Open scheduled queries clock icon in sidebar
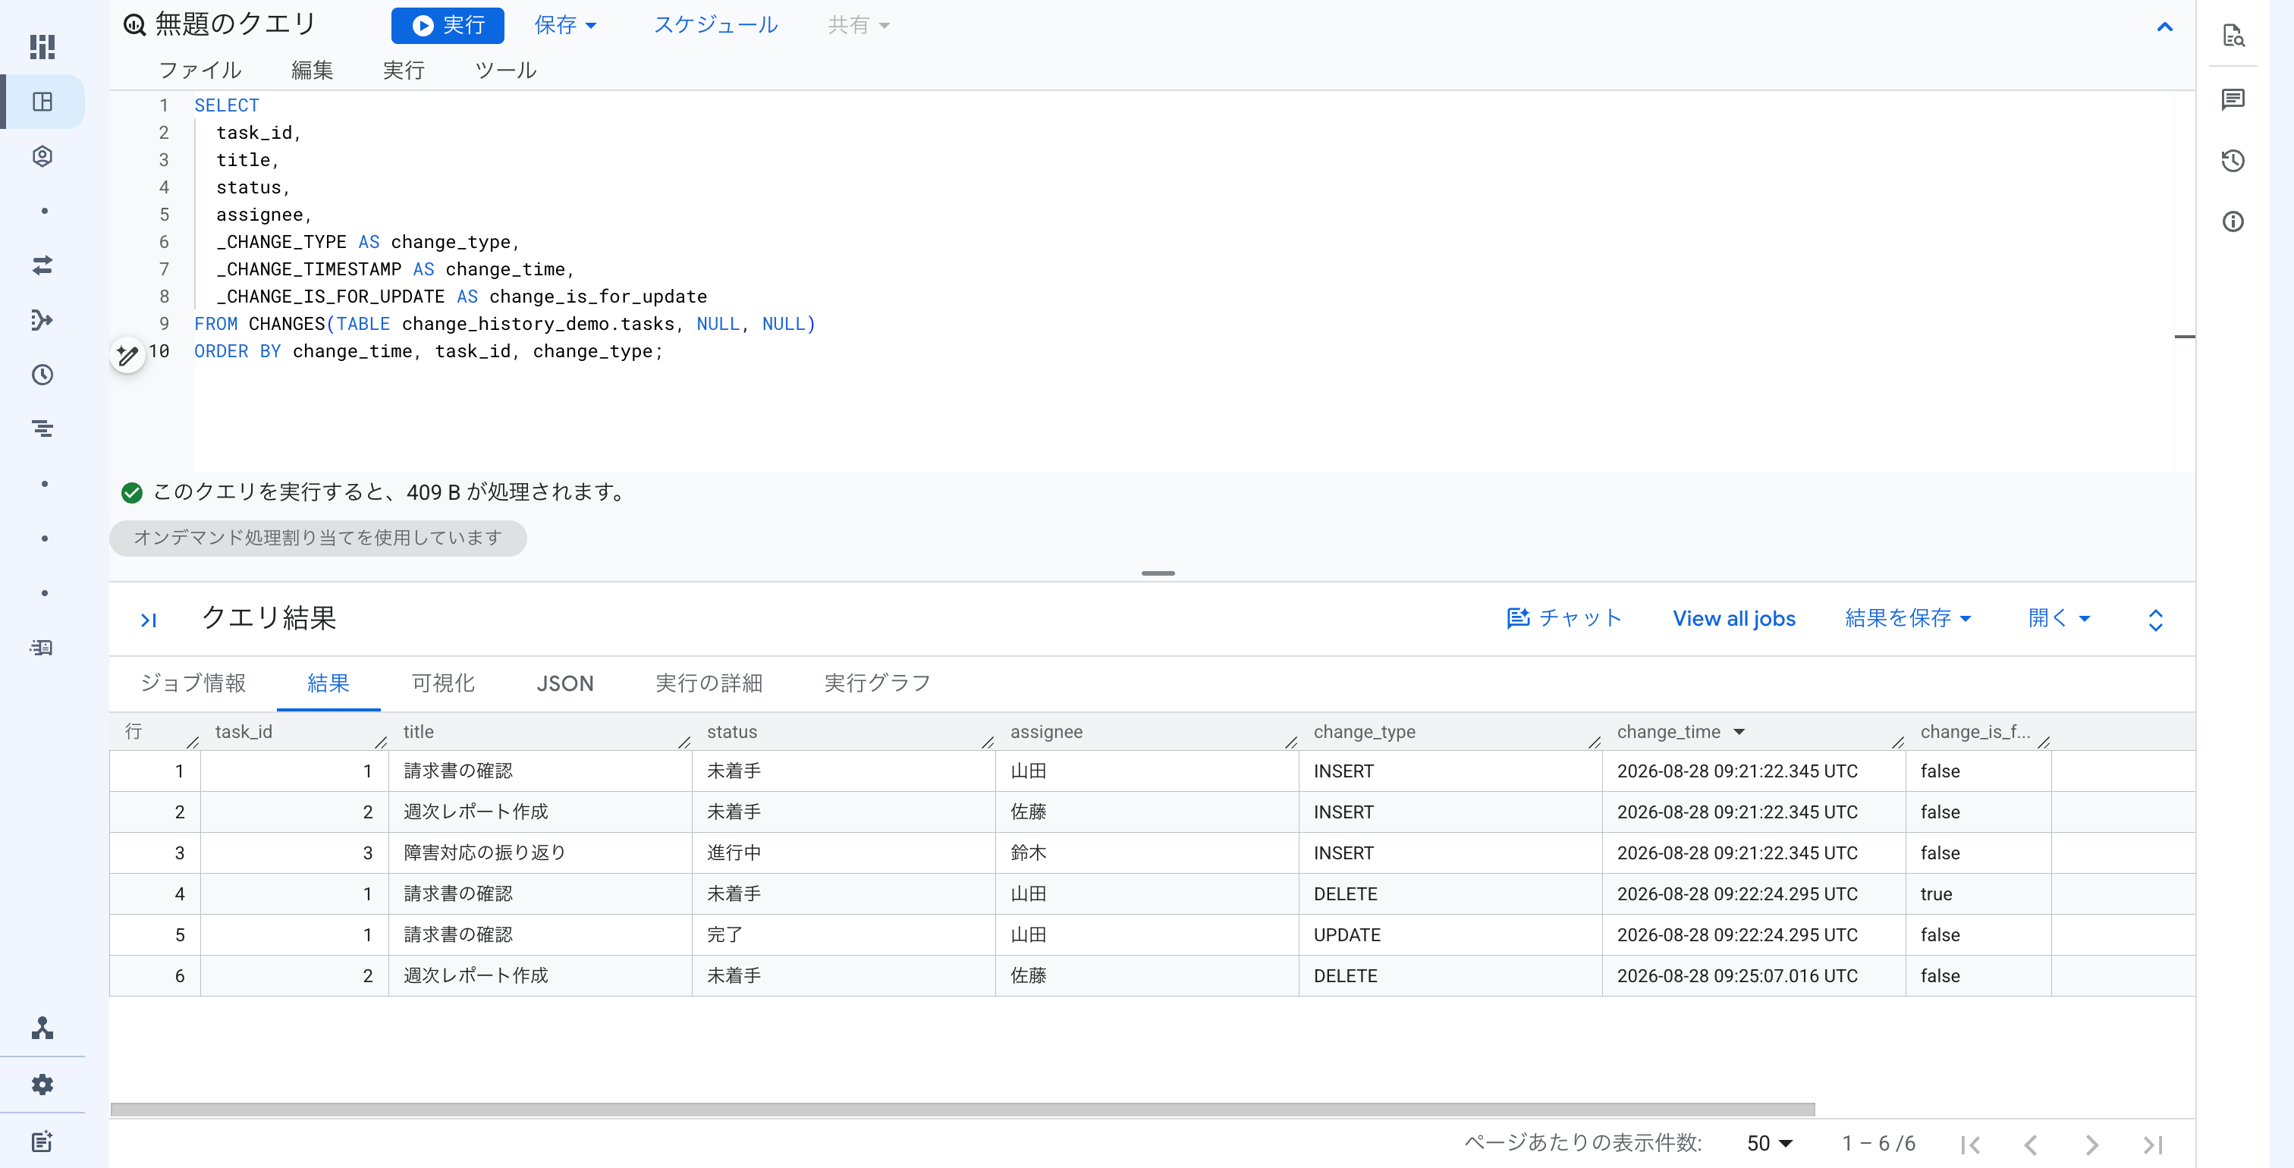The image size is (2294, 1168). tap(42, 375)
